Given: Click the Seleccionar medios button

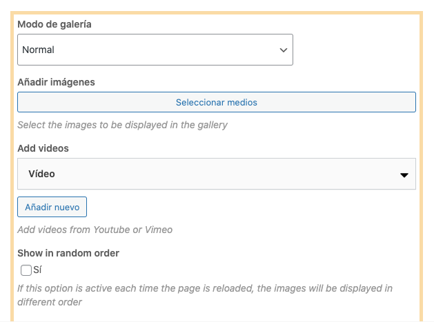Looking at the screenshot, I should 216,102.
